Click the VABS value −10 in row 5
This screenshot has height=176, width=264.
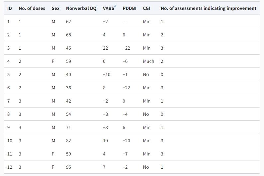click(x=106, y=74)
